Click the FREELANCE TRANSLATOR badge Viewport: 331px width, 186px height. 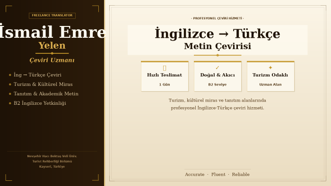tap(52, 16)
